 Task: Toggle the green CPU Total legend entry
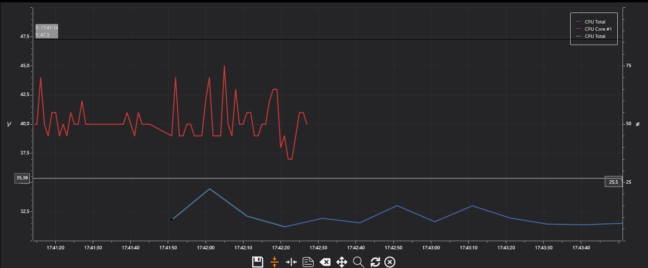click(594, 36)
